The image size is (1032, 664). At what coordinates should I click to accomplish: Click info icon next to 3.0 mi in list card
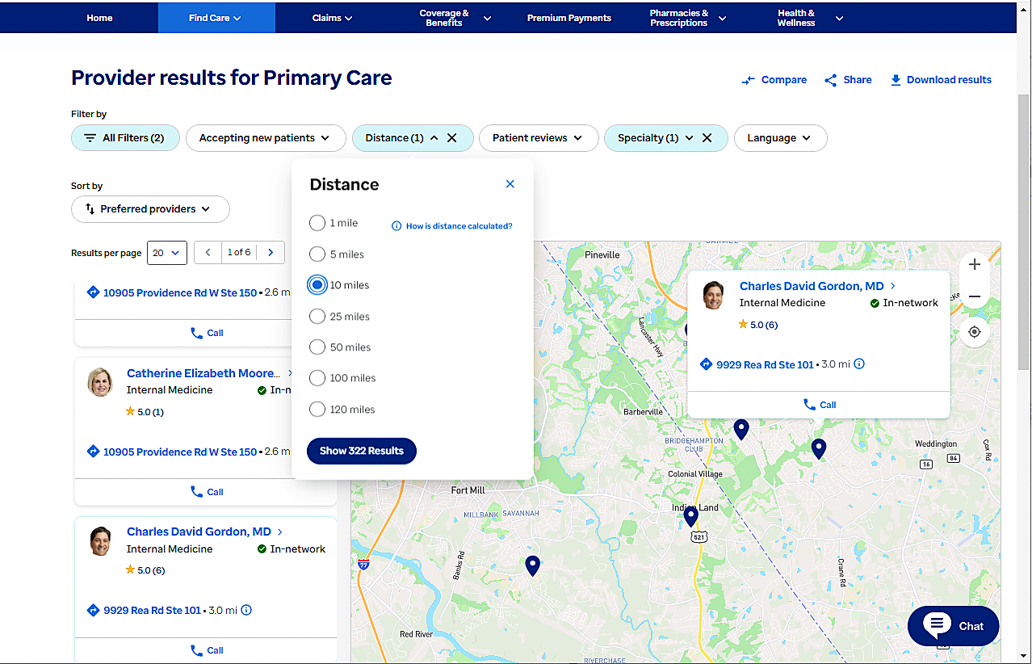point(246,611)
